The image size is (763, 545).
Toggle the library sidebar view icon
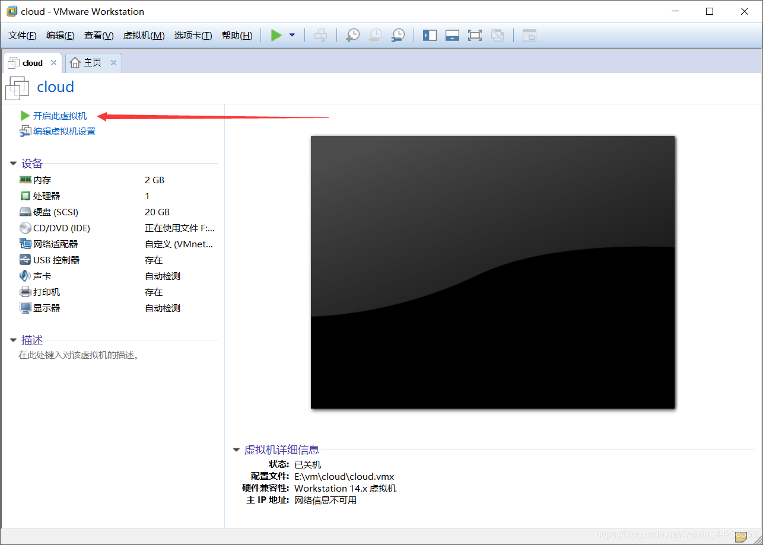430,36
